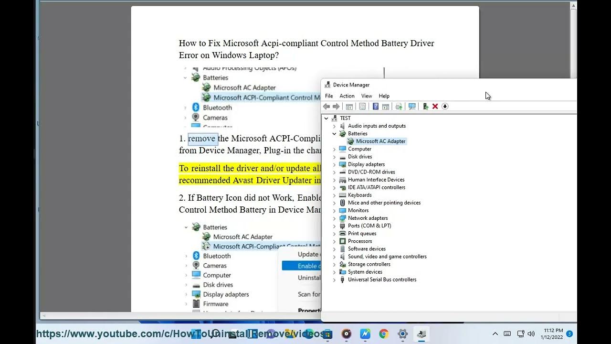Click the speaker icon beside Audio inputs and outputs

pyautogui.click(x=342, y=126)
